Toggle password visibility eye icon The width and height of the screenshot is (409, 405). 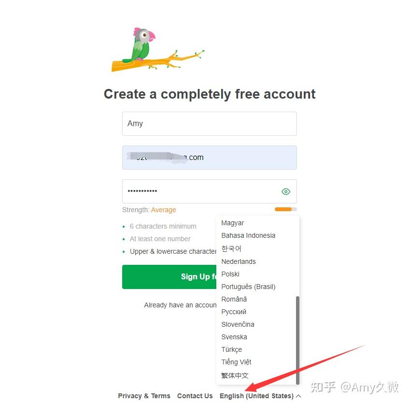pyautogui.click(x=285, y=191)
